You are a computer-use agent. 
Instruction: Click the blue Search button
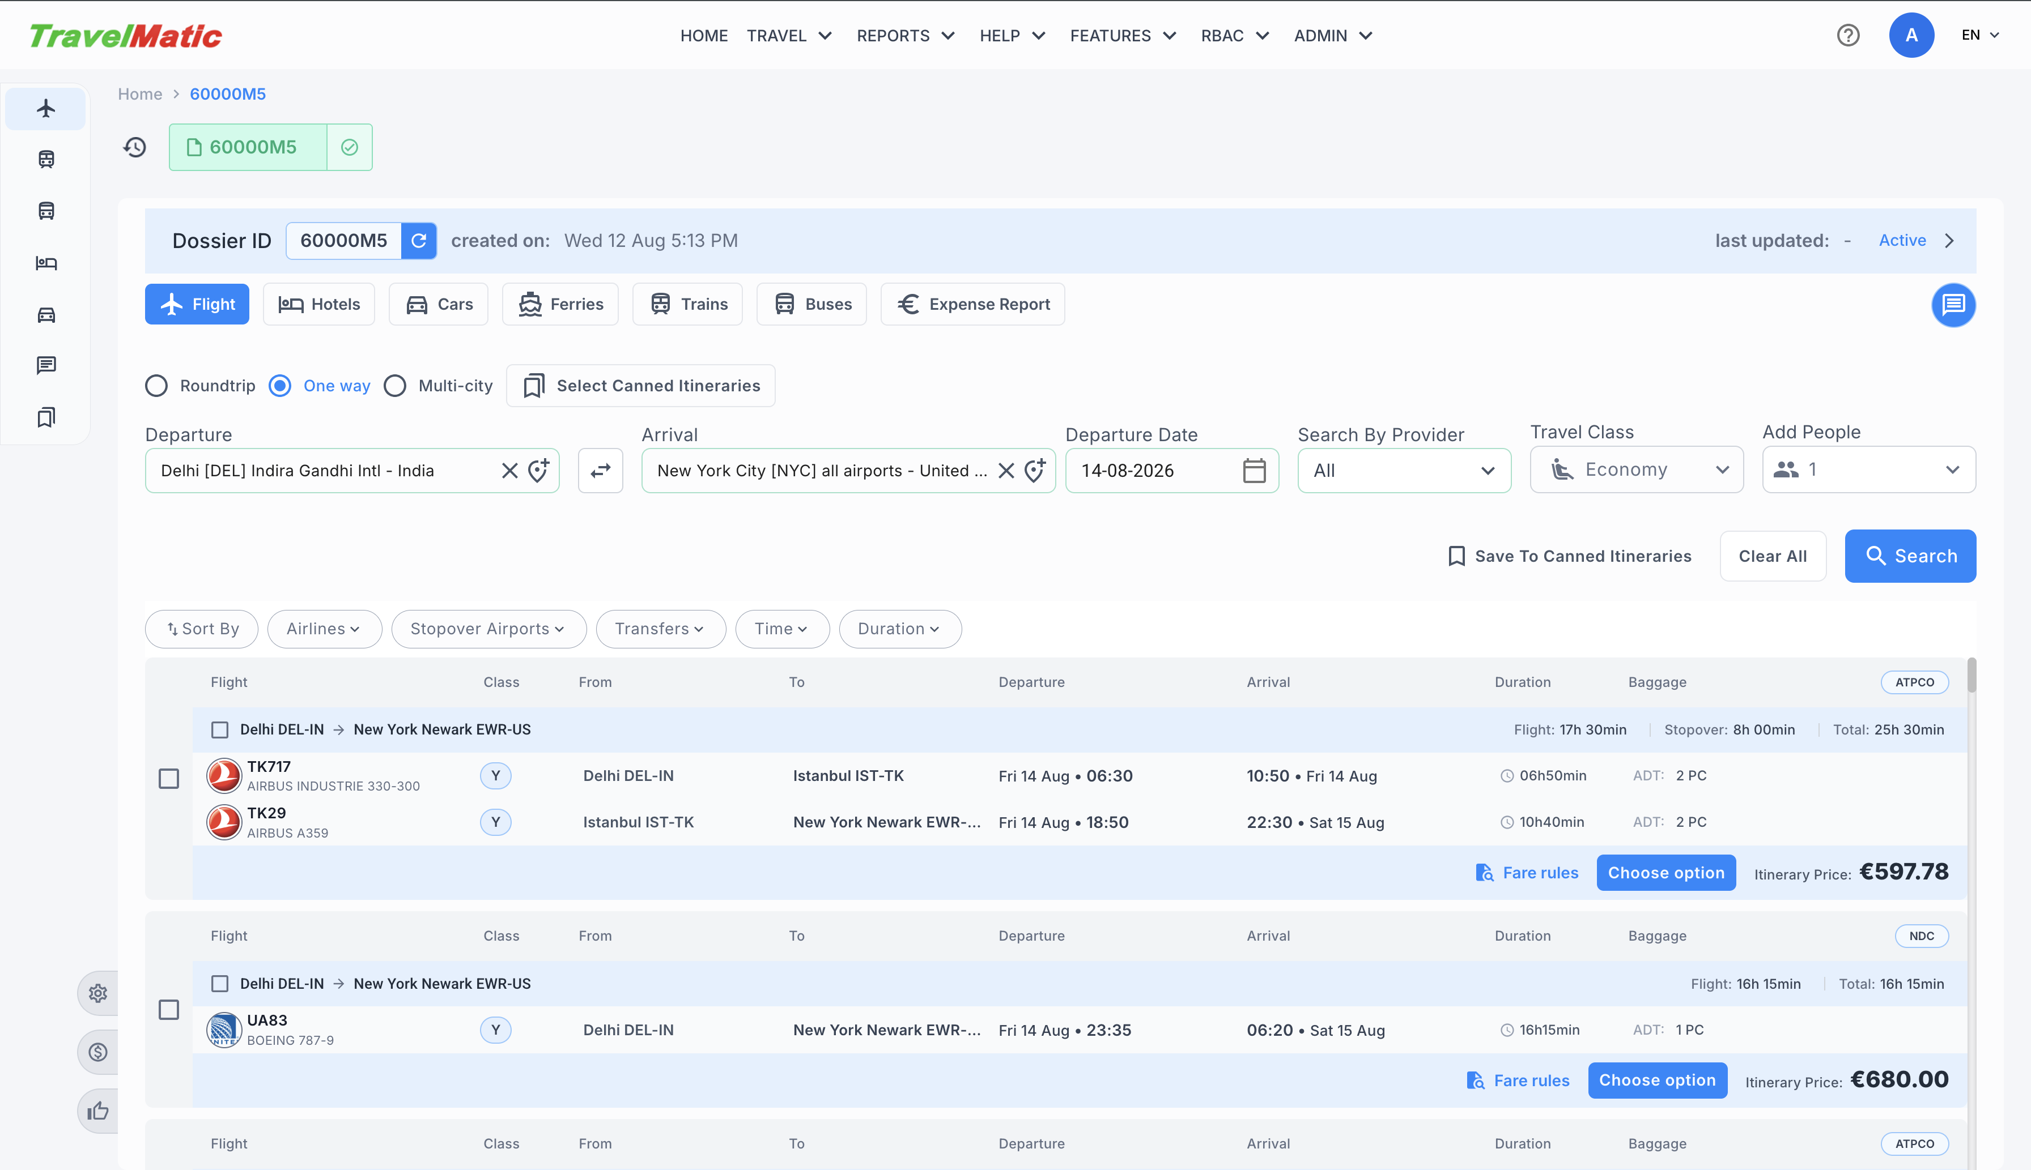[1910, 556]
